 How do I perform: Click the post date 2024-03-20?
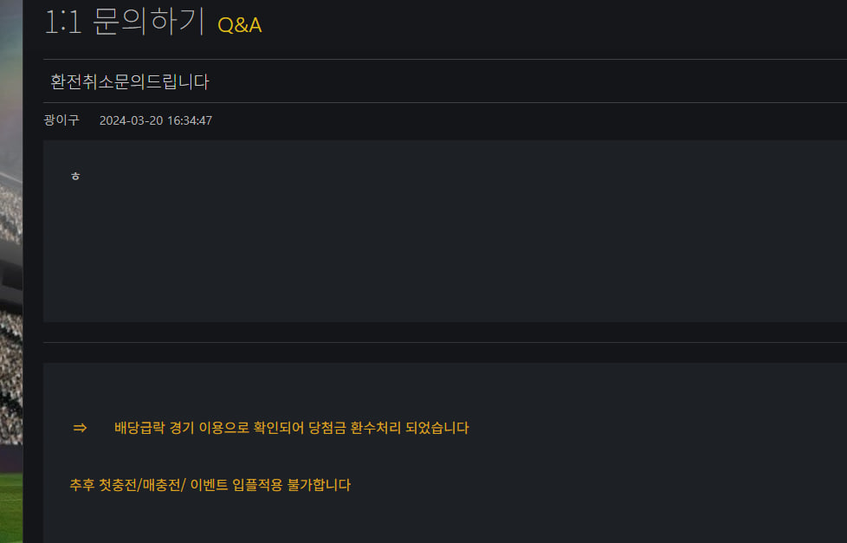pyautogui.click(x=132, y=120)
